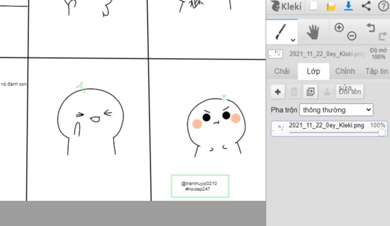Switch to the Tập tin tab

point(376,71)
